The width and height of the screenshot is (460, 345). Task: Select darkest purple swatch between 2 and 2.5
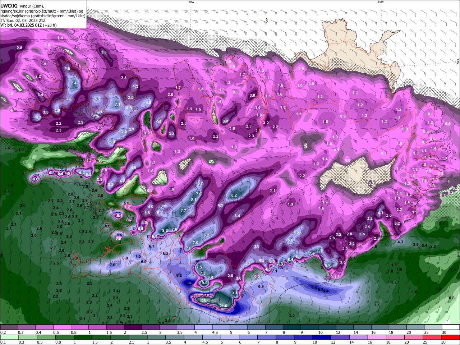coord(133,327)
